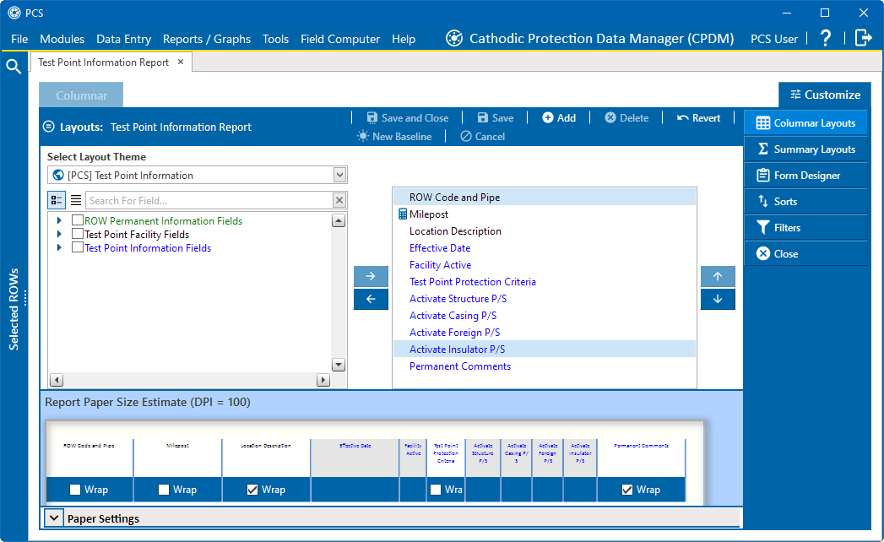The height and width of the screenshot is (542, 884).
Task: Open the File menu
Action: click(19, 39)
